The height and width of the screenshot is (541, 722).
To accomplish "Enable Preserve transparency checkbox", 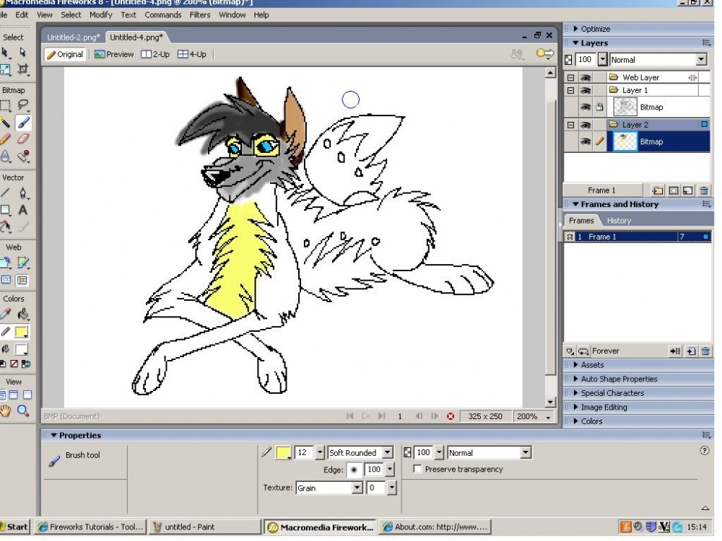I will point(417,470).
